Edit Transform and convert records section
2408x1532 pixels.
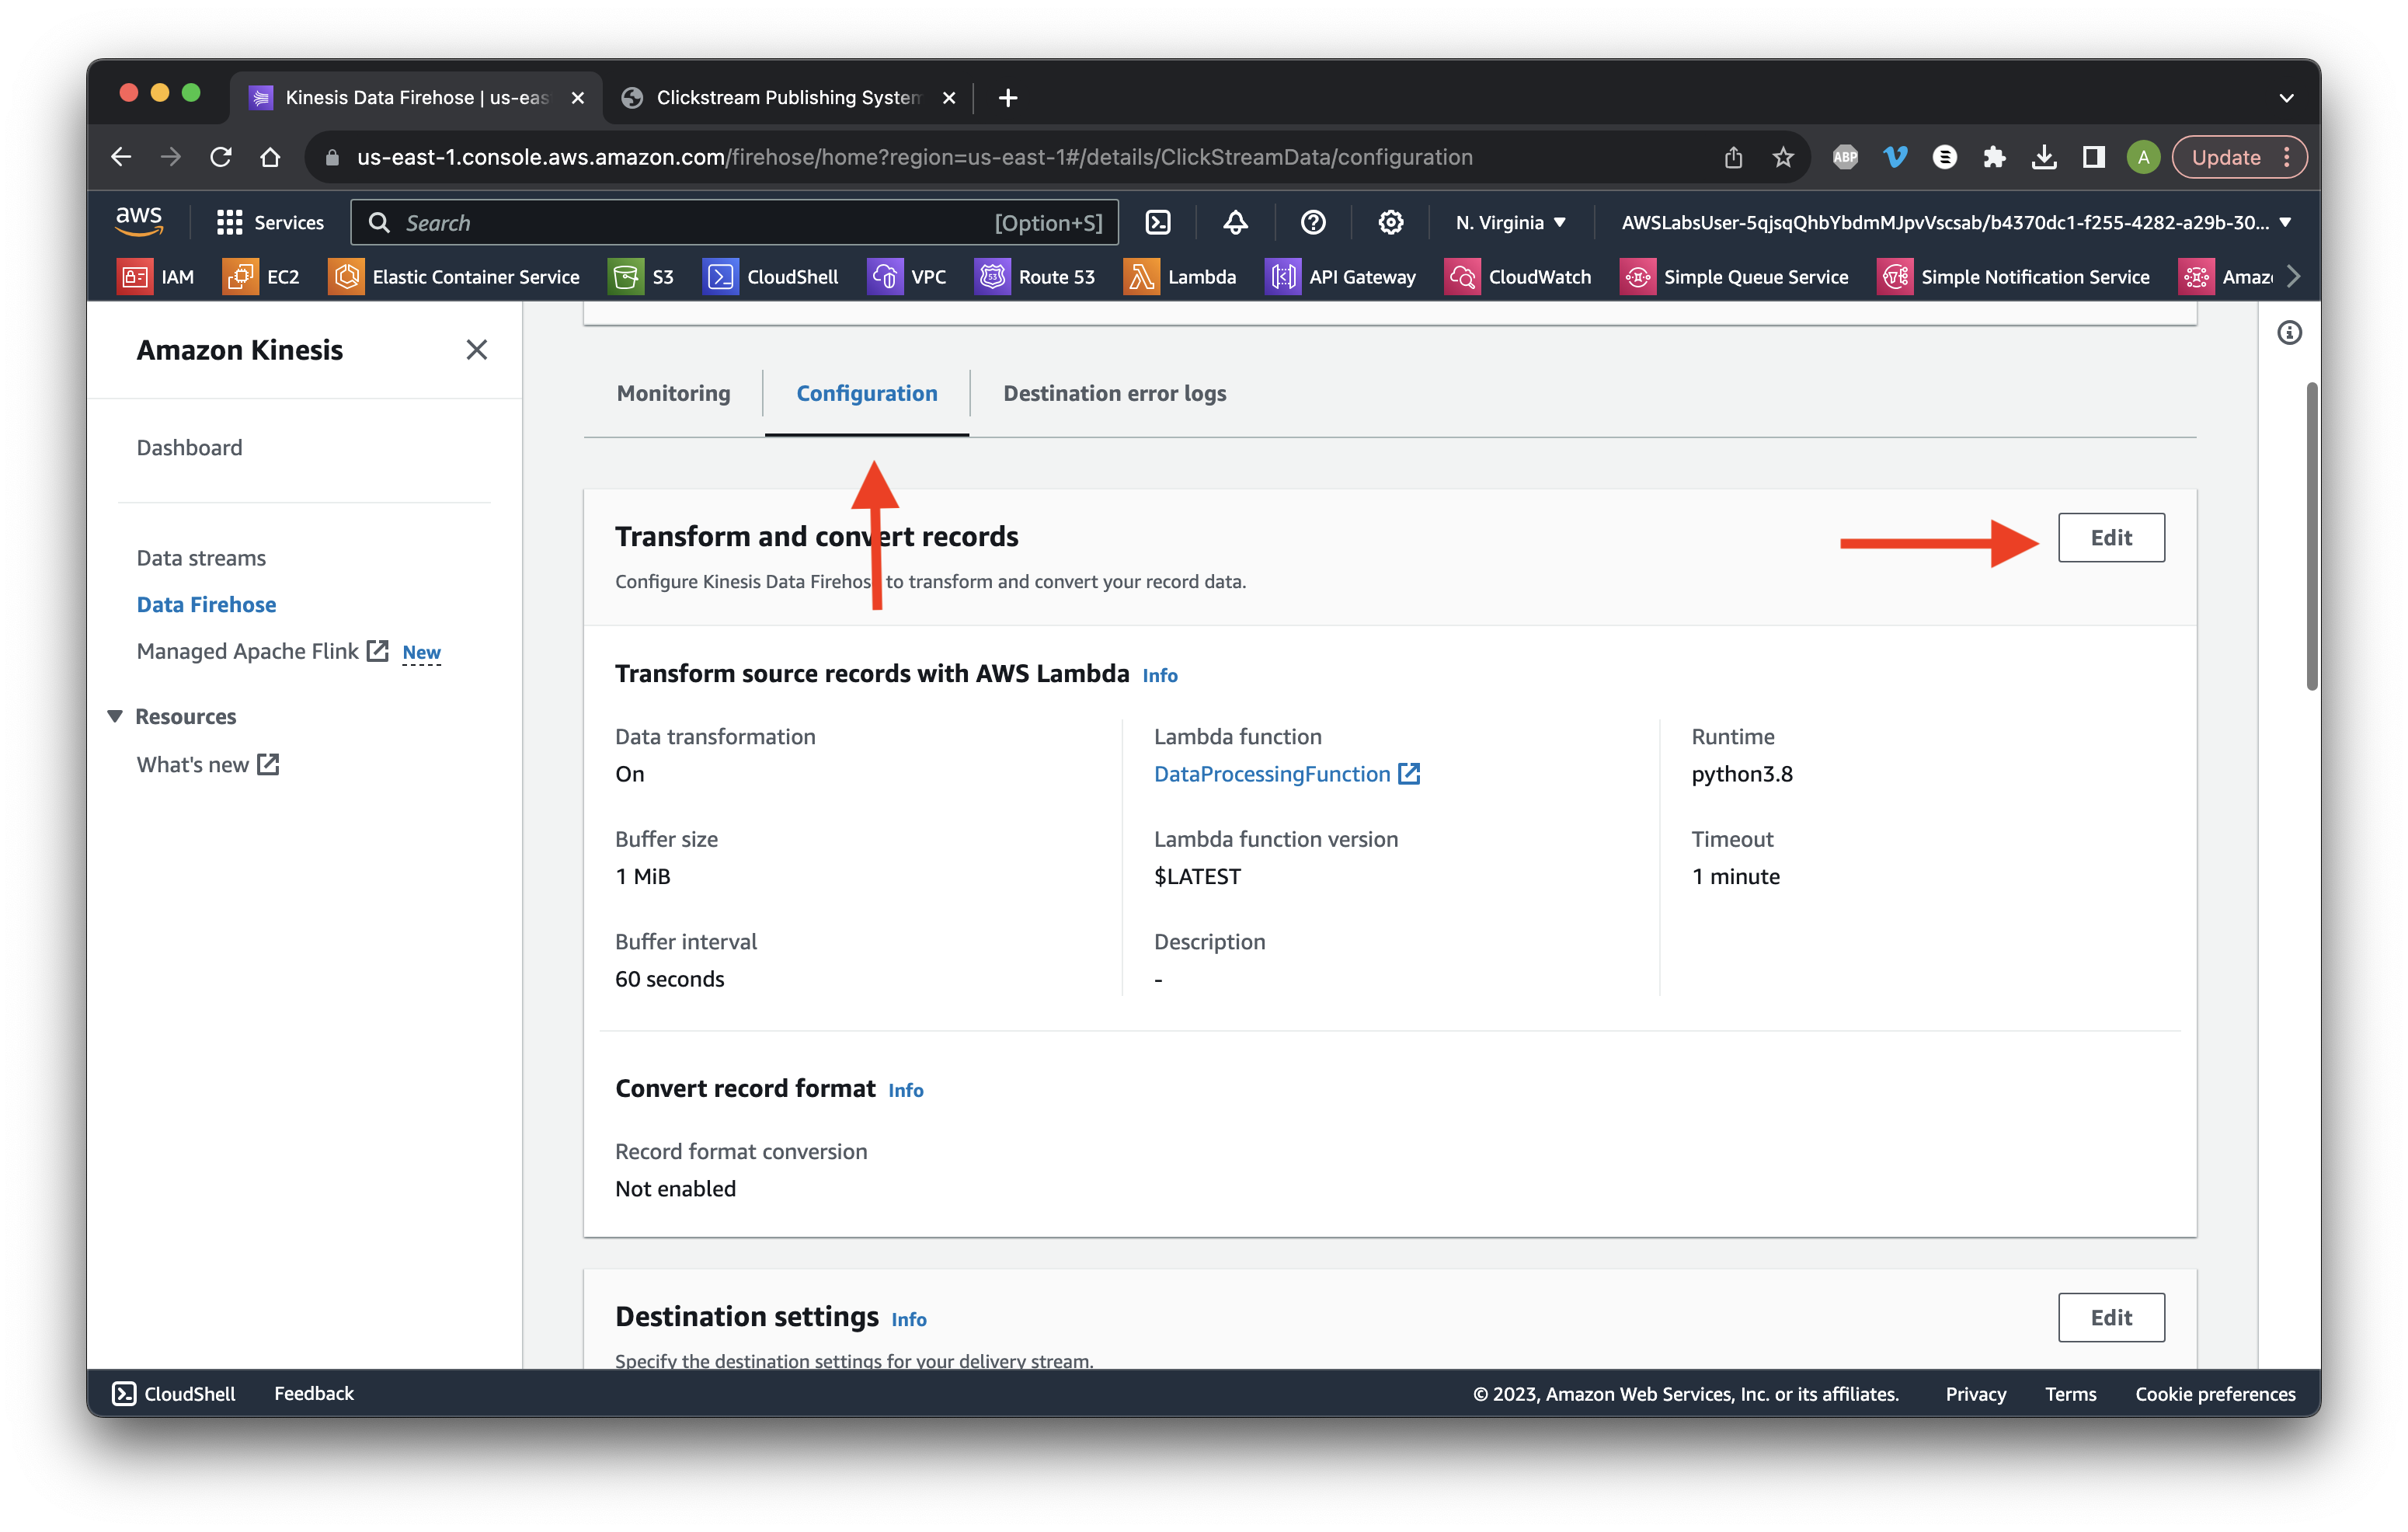coord(2111,537)
